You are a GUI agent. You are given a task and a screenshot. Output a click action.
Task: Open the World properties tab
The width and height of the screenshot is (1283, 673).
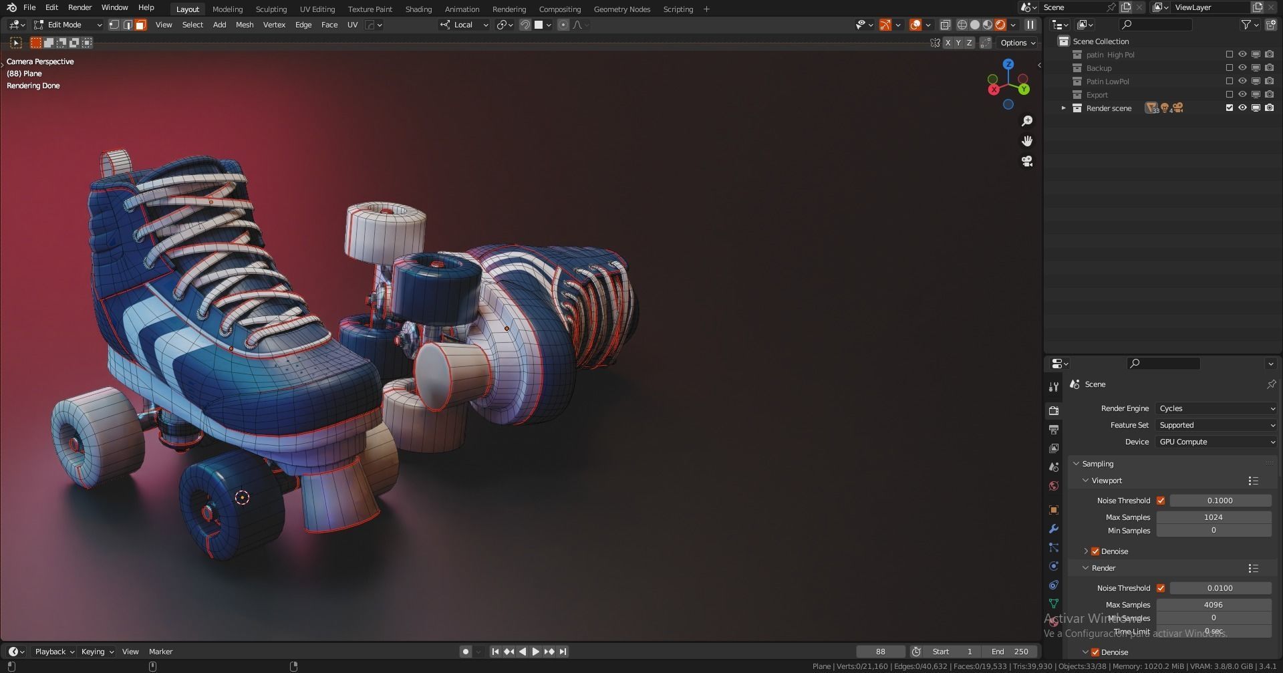(1054, 486)
